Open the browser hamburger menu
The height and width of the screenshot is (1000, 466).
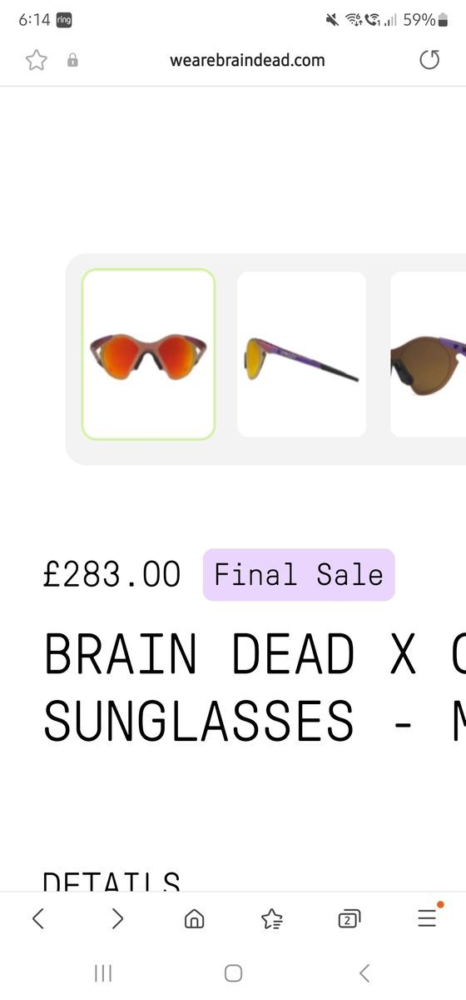point(427,918)
